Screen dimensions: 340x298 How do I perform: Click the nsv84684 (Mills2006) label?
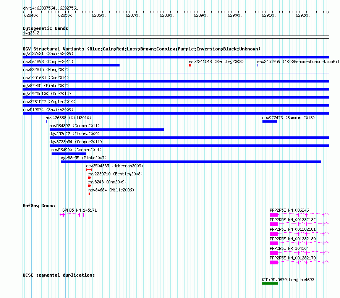pyautogui.click(x=111, y=190)
